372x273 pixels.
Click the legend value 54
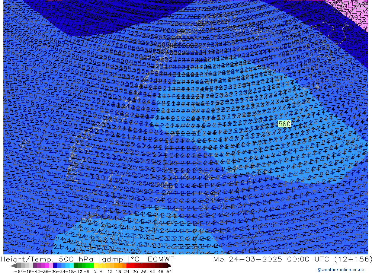169,272
